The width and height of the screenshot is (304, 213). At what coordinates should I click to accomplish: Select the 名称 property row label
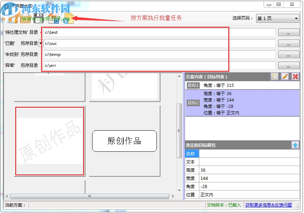click(192, 154)
